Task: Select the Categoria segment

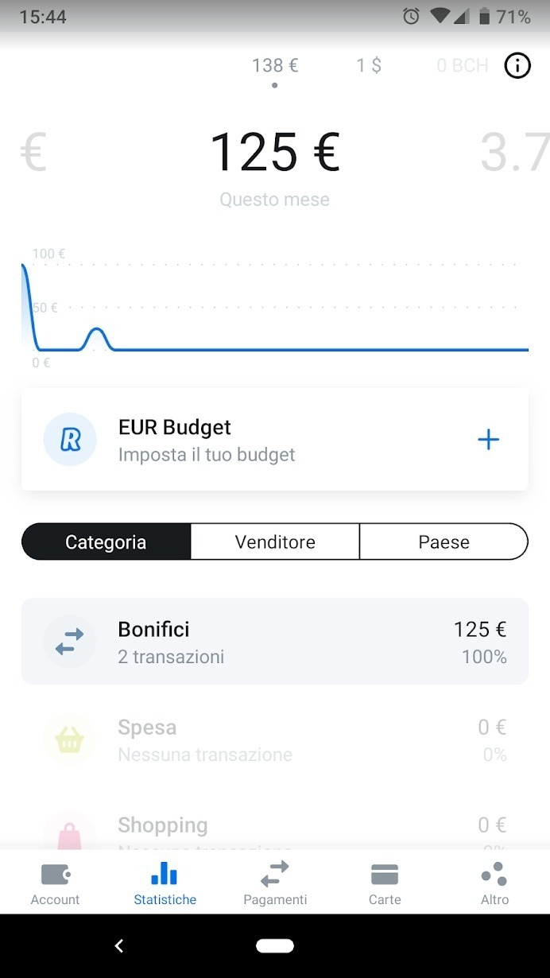Action: pos(106,542)
